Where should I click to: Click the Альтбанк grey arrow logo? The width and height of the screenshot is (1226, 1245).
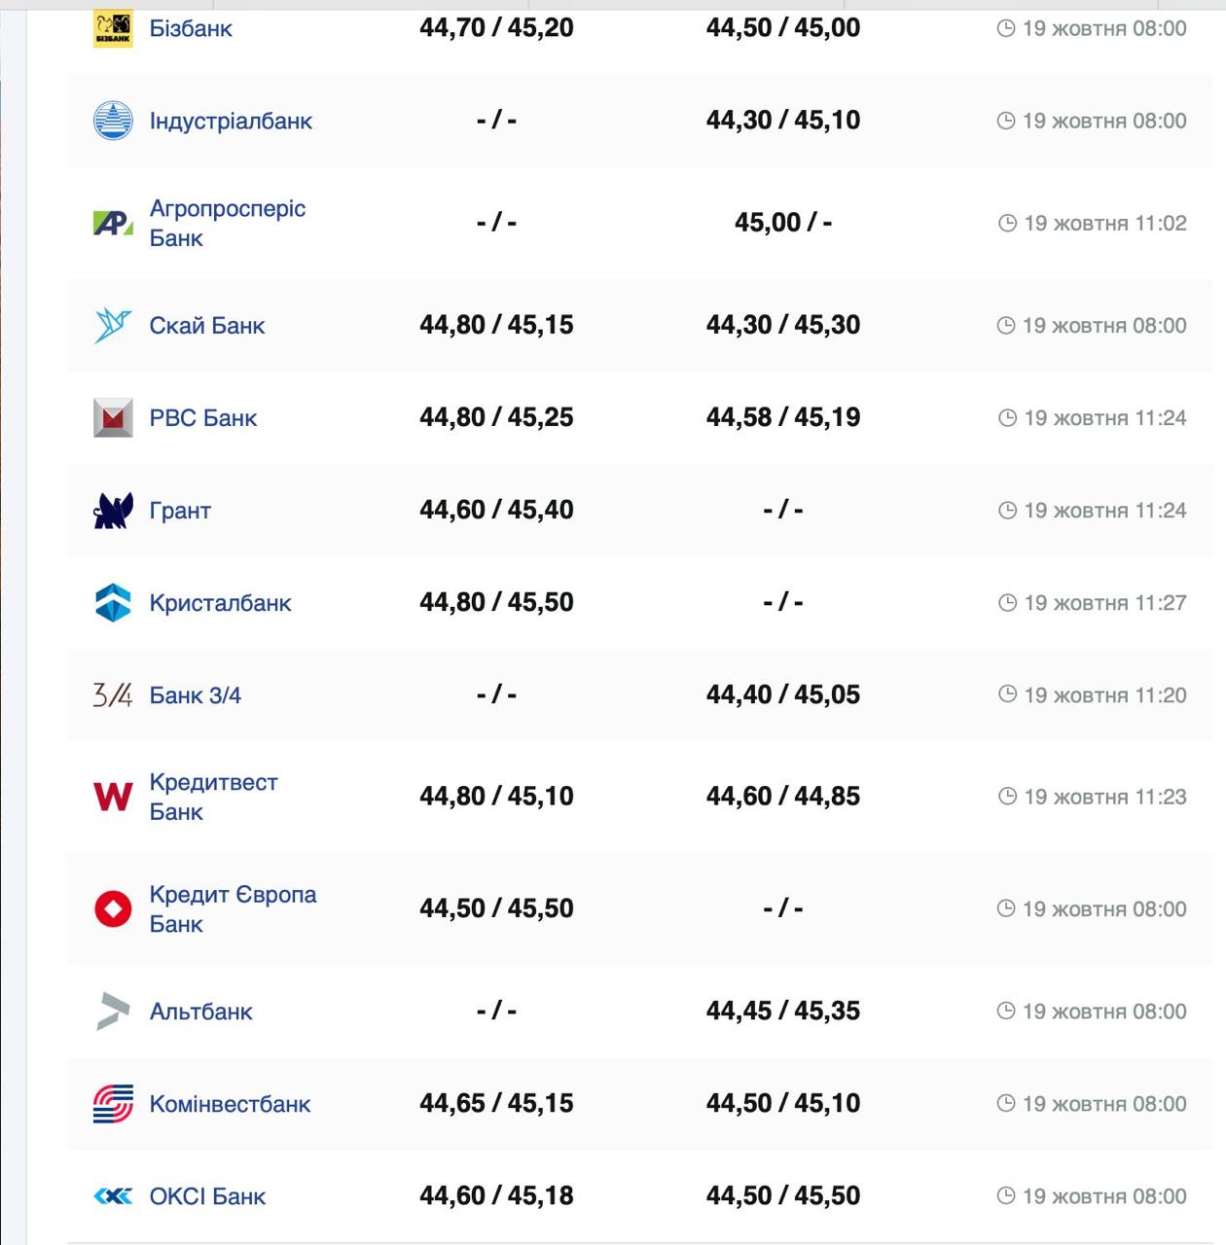[113, 1011]
